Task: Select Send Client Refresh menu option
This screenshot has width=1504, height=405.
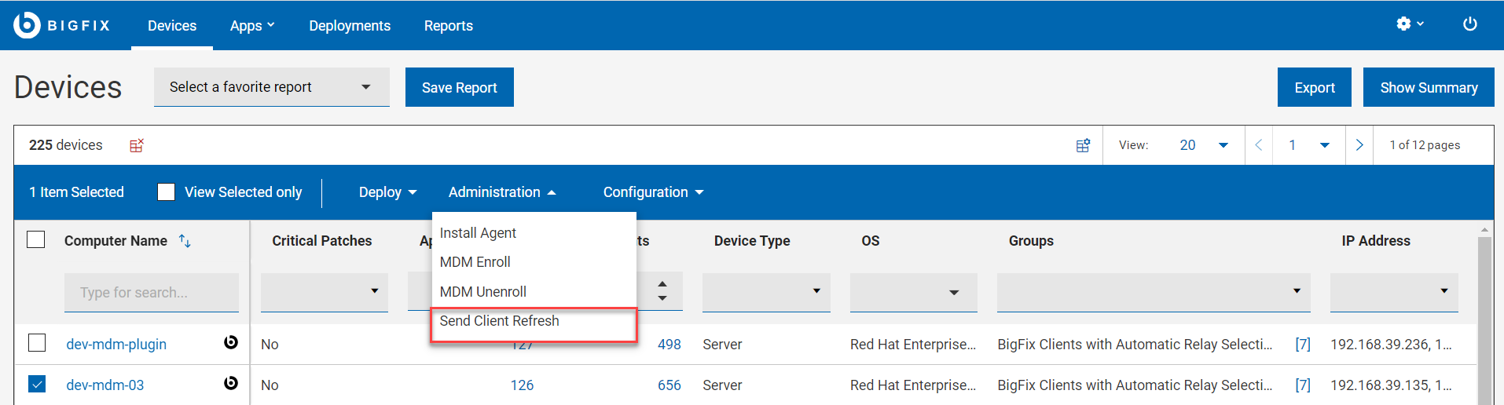Action: (x=500, y=321)
